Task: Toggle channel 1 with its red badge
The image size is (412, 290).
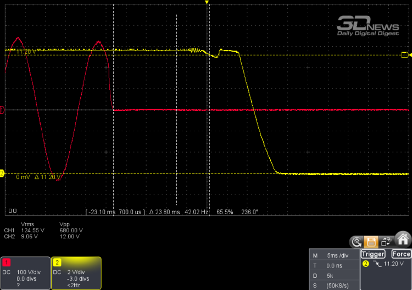Action: [8, 262]
